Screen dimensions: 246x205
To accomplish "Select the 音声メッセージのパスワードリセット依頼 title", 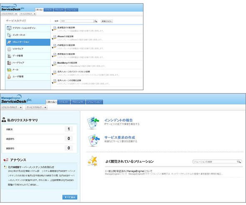I will (x=73, y=72).
